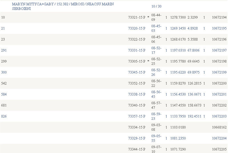Open rank 21 result link
The image size is (228, 153).
(x=3, y=28)
